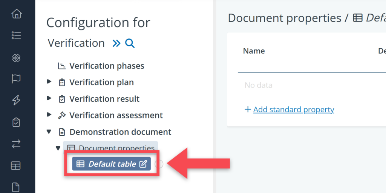Viewport: 386px width, 193px height.
Task: Expand the Verification assessment node
Action: [49, 115]
